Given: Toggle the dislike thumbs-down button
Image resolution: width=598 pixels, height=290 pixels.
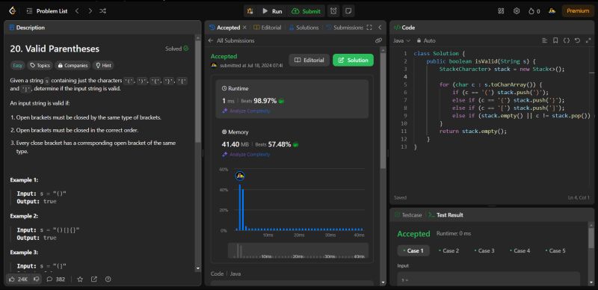Looking at the screenshot, I should tap(36, 280).
